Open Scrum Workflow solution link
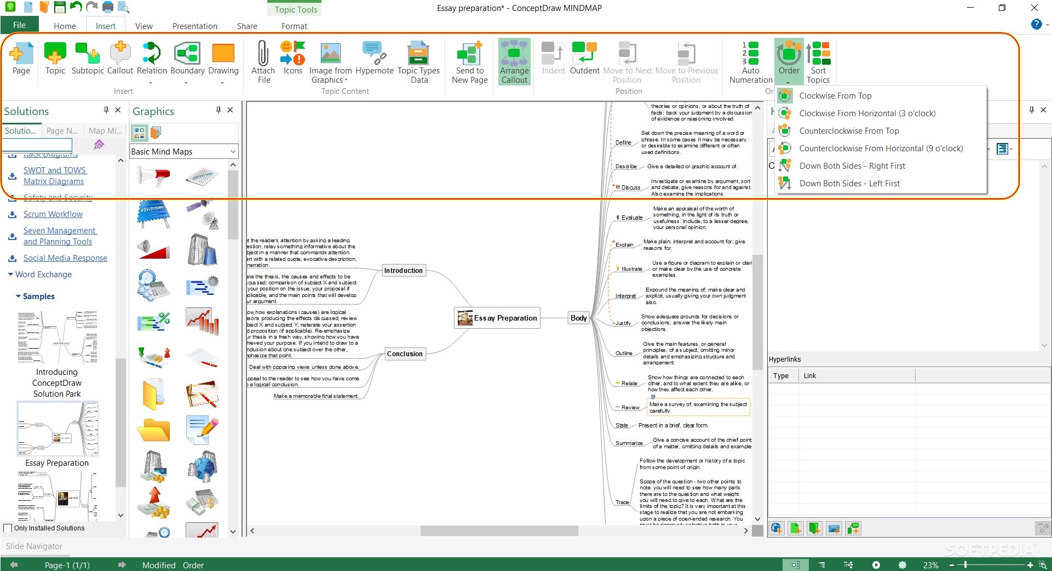Image resolution: width=1052 pixels, height=571 pixels. (x=53, y=214)
